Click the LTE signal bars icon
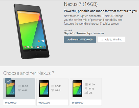The image size is (139, 108). click(86, 93)
